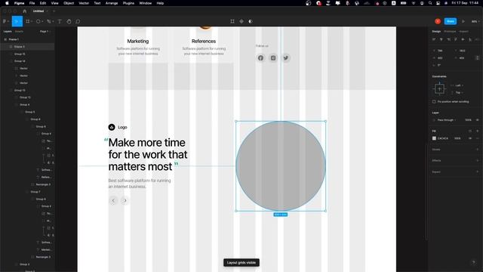Open vertical constraint Top dropdown

(x=460, y=92)
